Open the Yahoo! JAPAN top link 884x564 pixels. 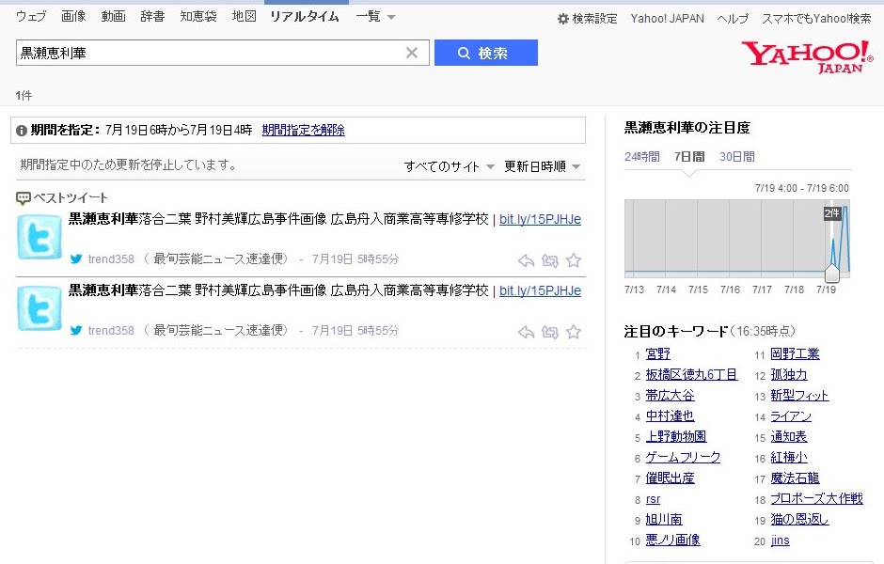667,19
